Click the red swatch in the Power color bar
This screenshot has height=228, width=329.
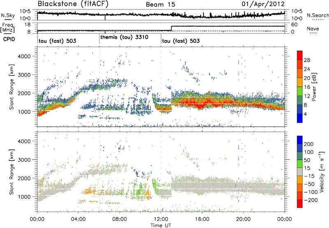pyautogui.click(x=300, y=55)
